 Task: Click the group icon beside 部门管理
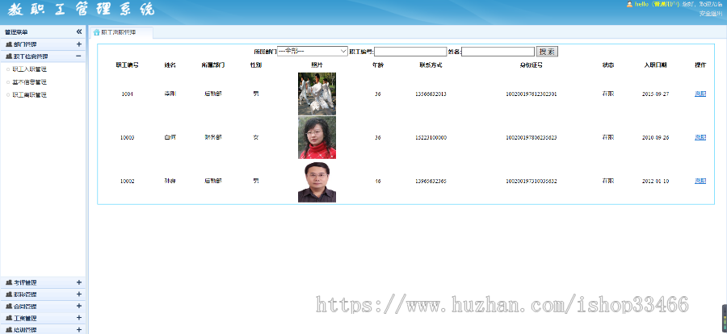(9, 44)
